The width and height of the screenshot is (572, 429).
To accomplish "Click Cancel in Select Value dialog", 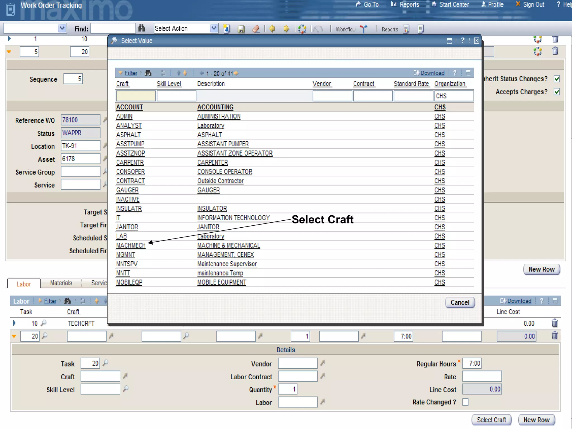I will tap(460, 302).
